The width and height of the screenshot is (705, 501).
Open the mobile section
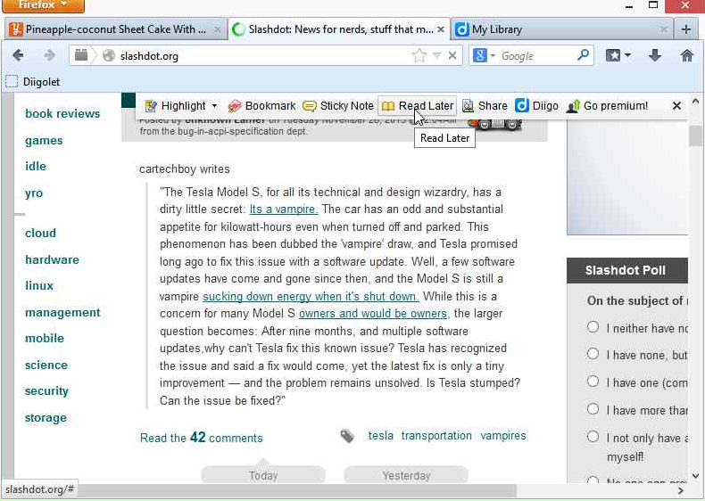(x=45, y=339)
